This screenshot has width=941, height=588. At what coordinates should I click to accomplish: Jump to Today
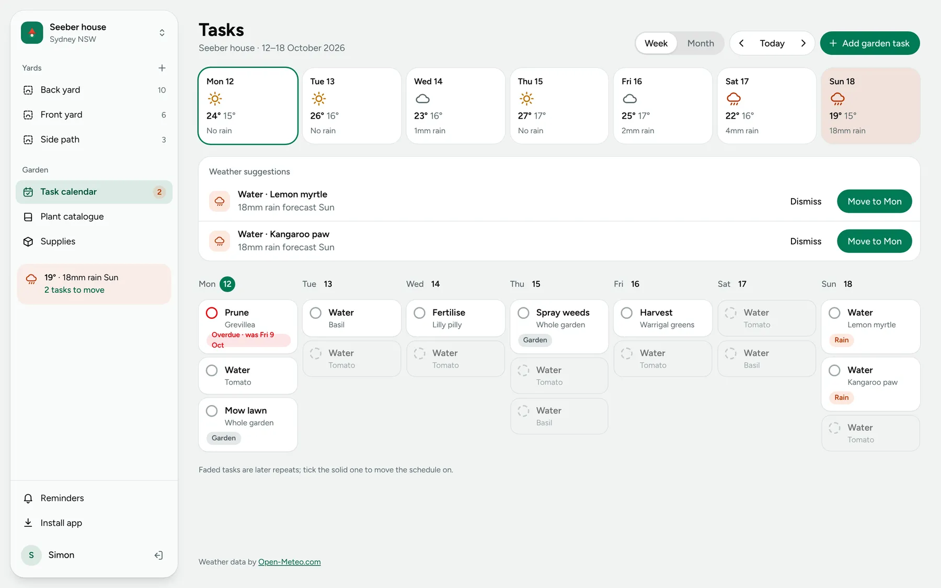[772, 43]
